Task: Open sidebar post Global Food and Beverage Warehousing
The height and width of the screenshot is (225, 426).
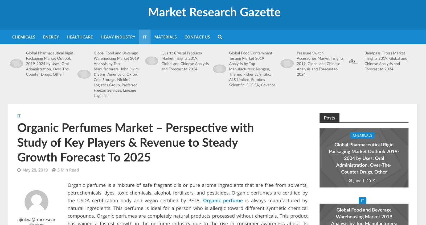Action: 364,216
